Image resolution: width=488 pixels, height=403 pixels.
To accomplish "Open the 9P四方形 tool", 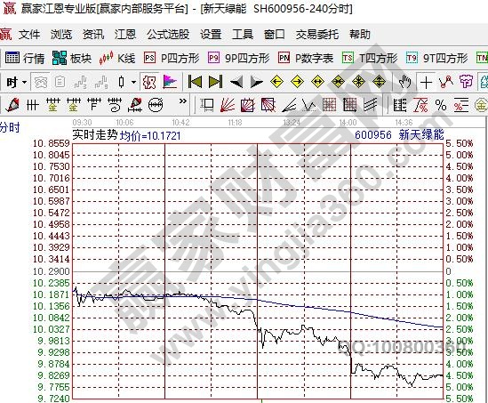I will click(x=239, y=58).
